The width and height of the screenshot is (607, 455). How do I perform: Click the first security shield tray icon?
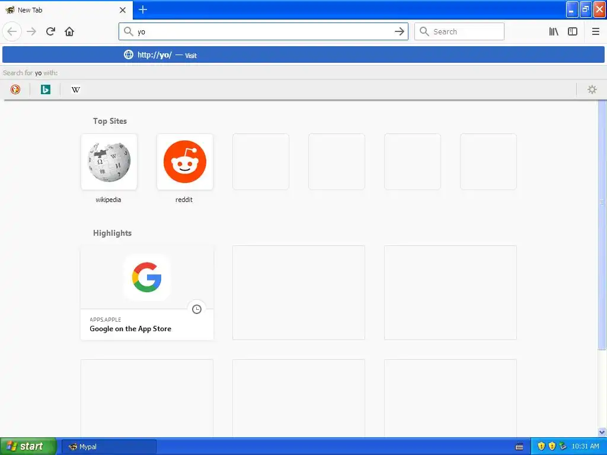(x=541, y=447)
